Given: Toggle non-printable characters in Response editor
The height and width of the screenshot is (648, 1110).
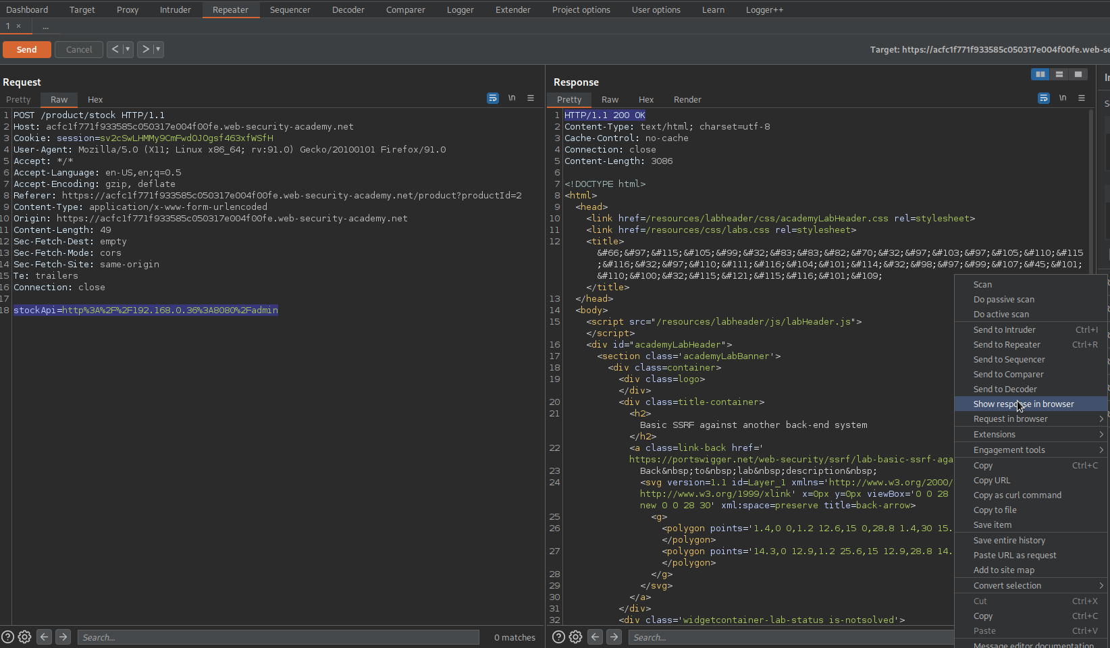Looking at the screenshot, I should point(1063,99).
